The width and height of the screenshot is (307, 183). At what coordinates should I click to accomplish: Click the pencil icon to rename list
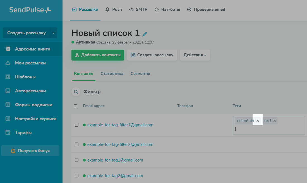pyautogui.click(x=145, y=34)
